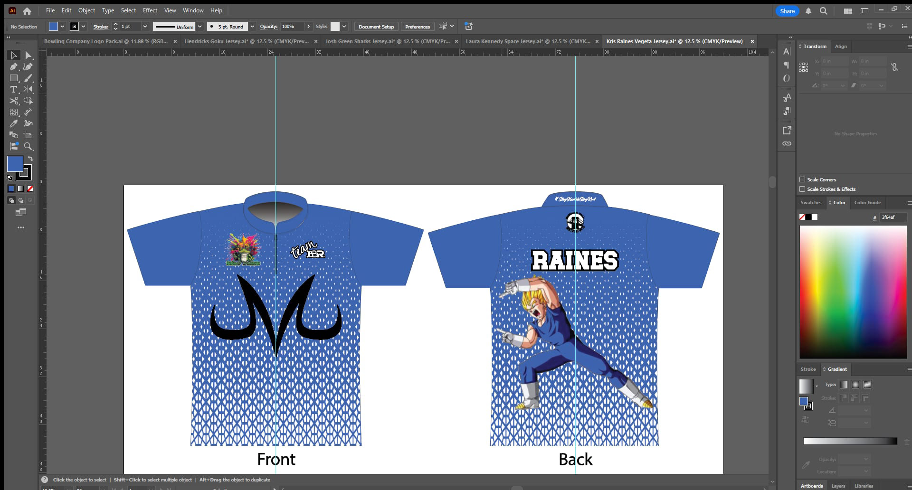Choose Radial gradient type
Image resolution: width=912 pixels, height=490 pixels.
coord(855,385)
